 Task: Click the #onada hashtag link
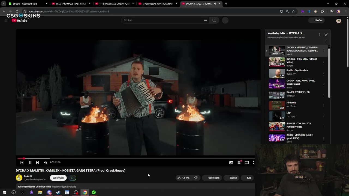click(72, 187)
